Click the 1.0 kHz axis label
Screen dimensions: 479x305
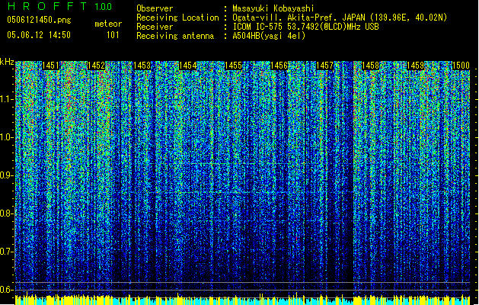click(x=6, y=137)
